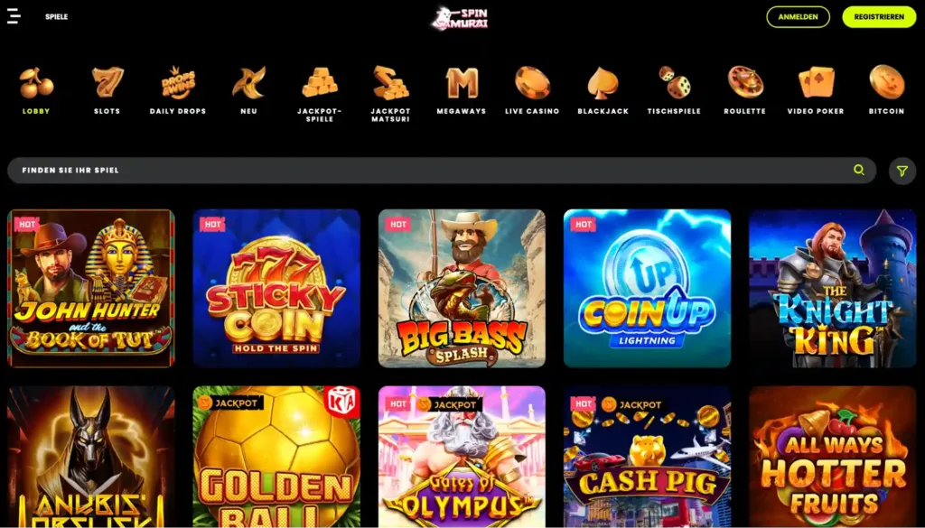
Task: Select the Roulette wheel icon
Action: (745, 82)
